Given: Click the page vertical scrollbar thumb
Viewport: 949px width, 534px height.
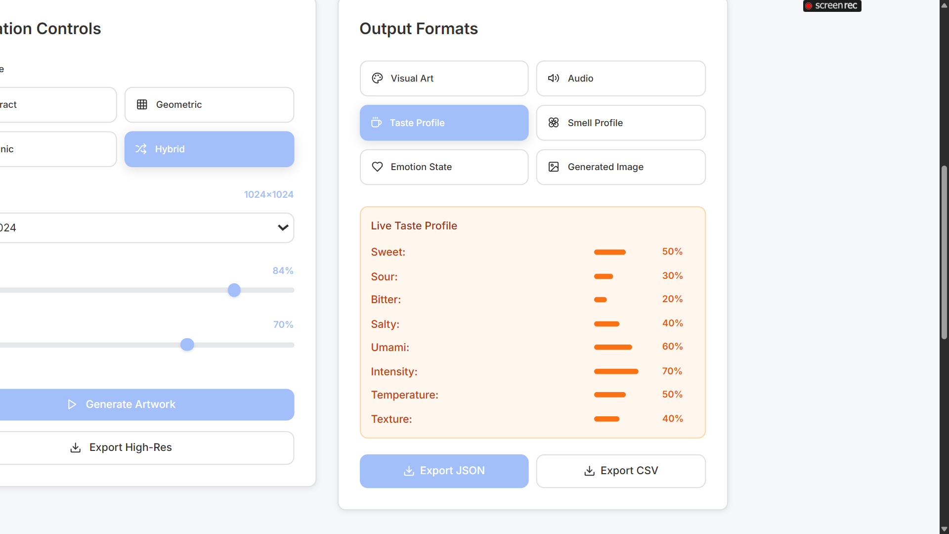Looking at the screenshot, I should [944, 252].
